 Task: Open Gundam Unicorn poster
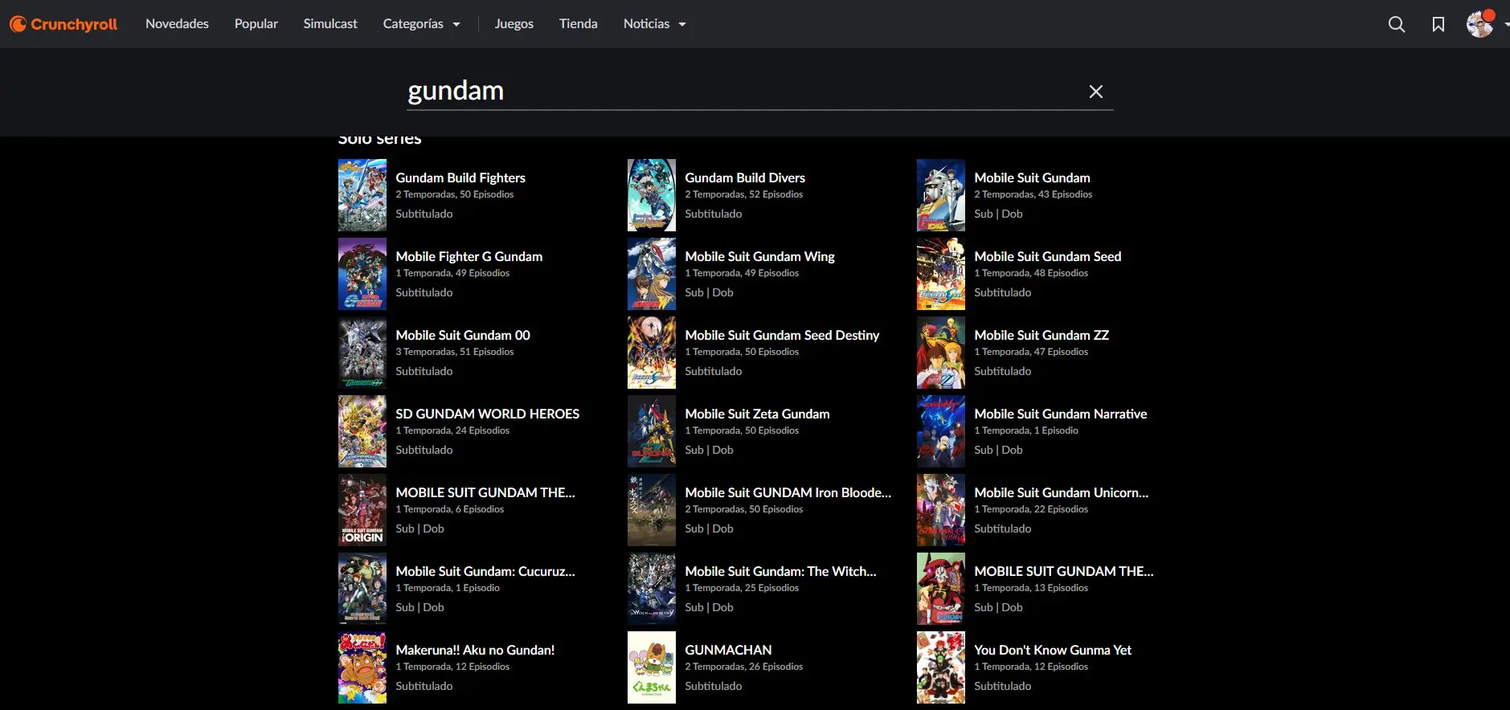941,510
